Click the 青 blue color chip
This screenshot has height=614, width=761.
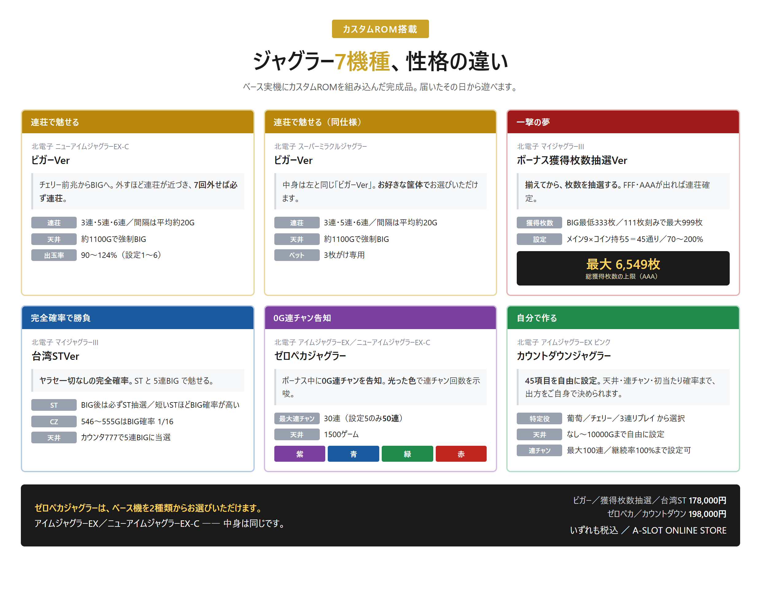(353, 454)
